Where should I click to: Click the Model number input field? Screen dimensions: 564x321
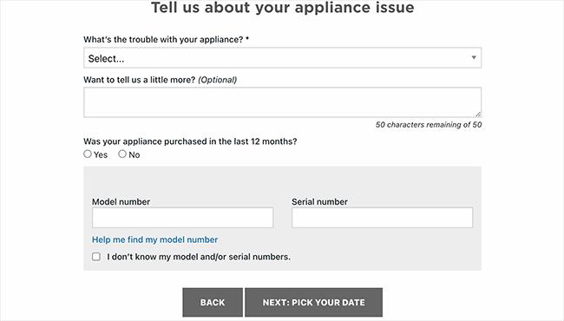(183, 218)
